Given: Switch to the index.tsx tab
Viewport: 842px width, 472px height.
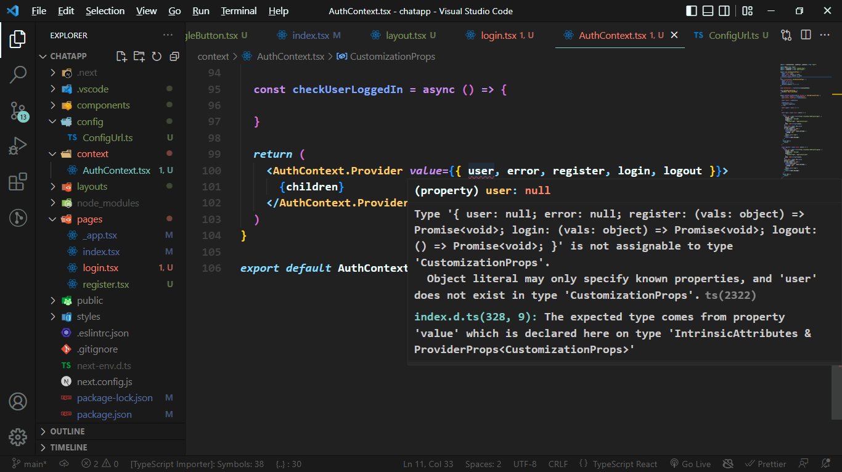Looking at the screenshot, I should click(x=309, y=35).
